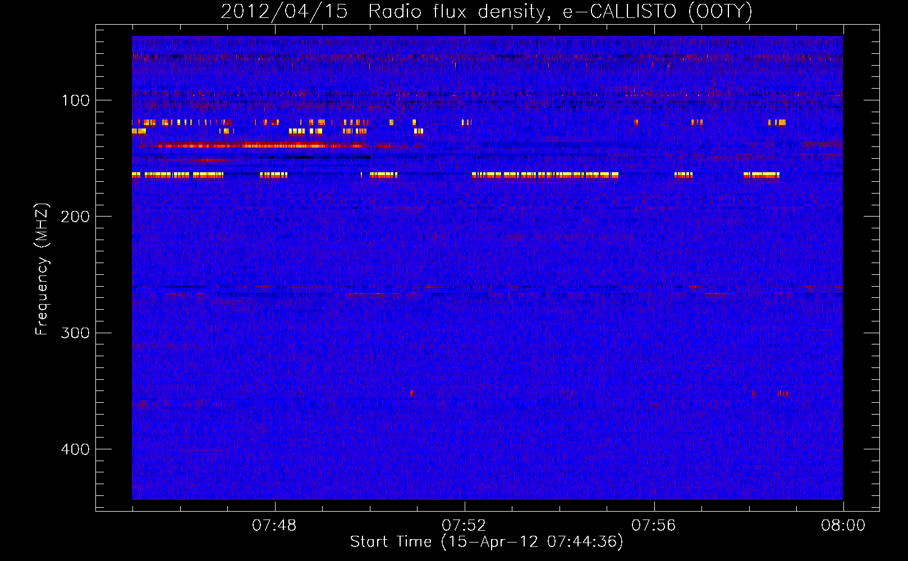Click the 'Frequency (MHZ)' axis label
Screen dimensions: 908x561
pyautogui.click(x=42, y=269)
